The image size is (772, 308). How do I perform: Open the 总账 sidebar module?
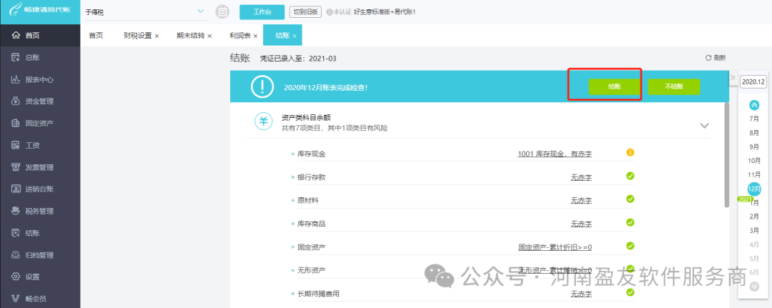click(x=40, y=58)
